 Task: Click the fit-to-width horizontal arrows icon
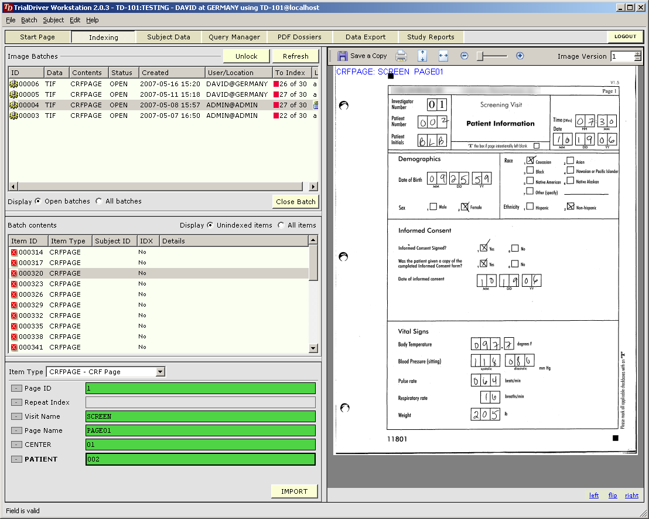(443, 56)
